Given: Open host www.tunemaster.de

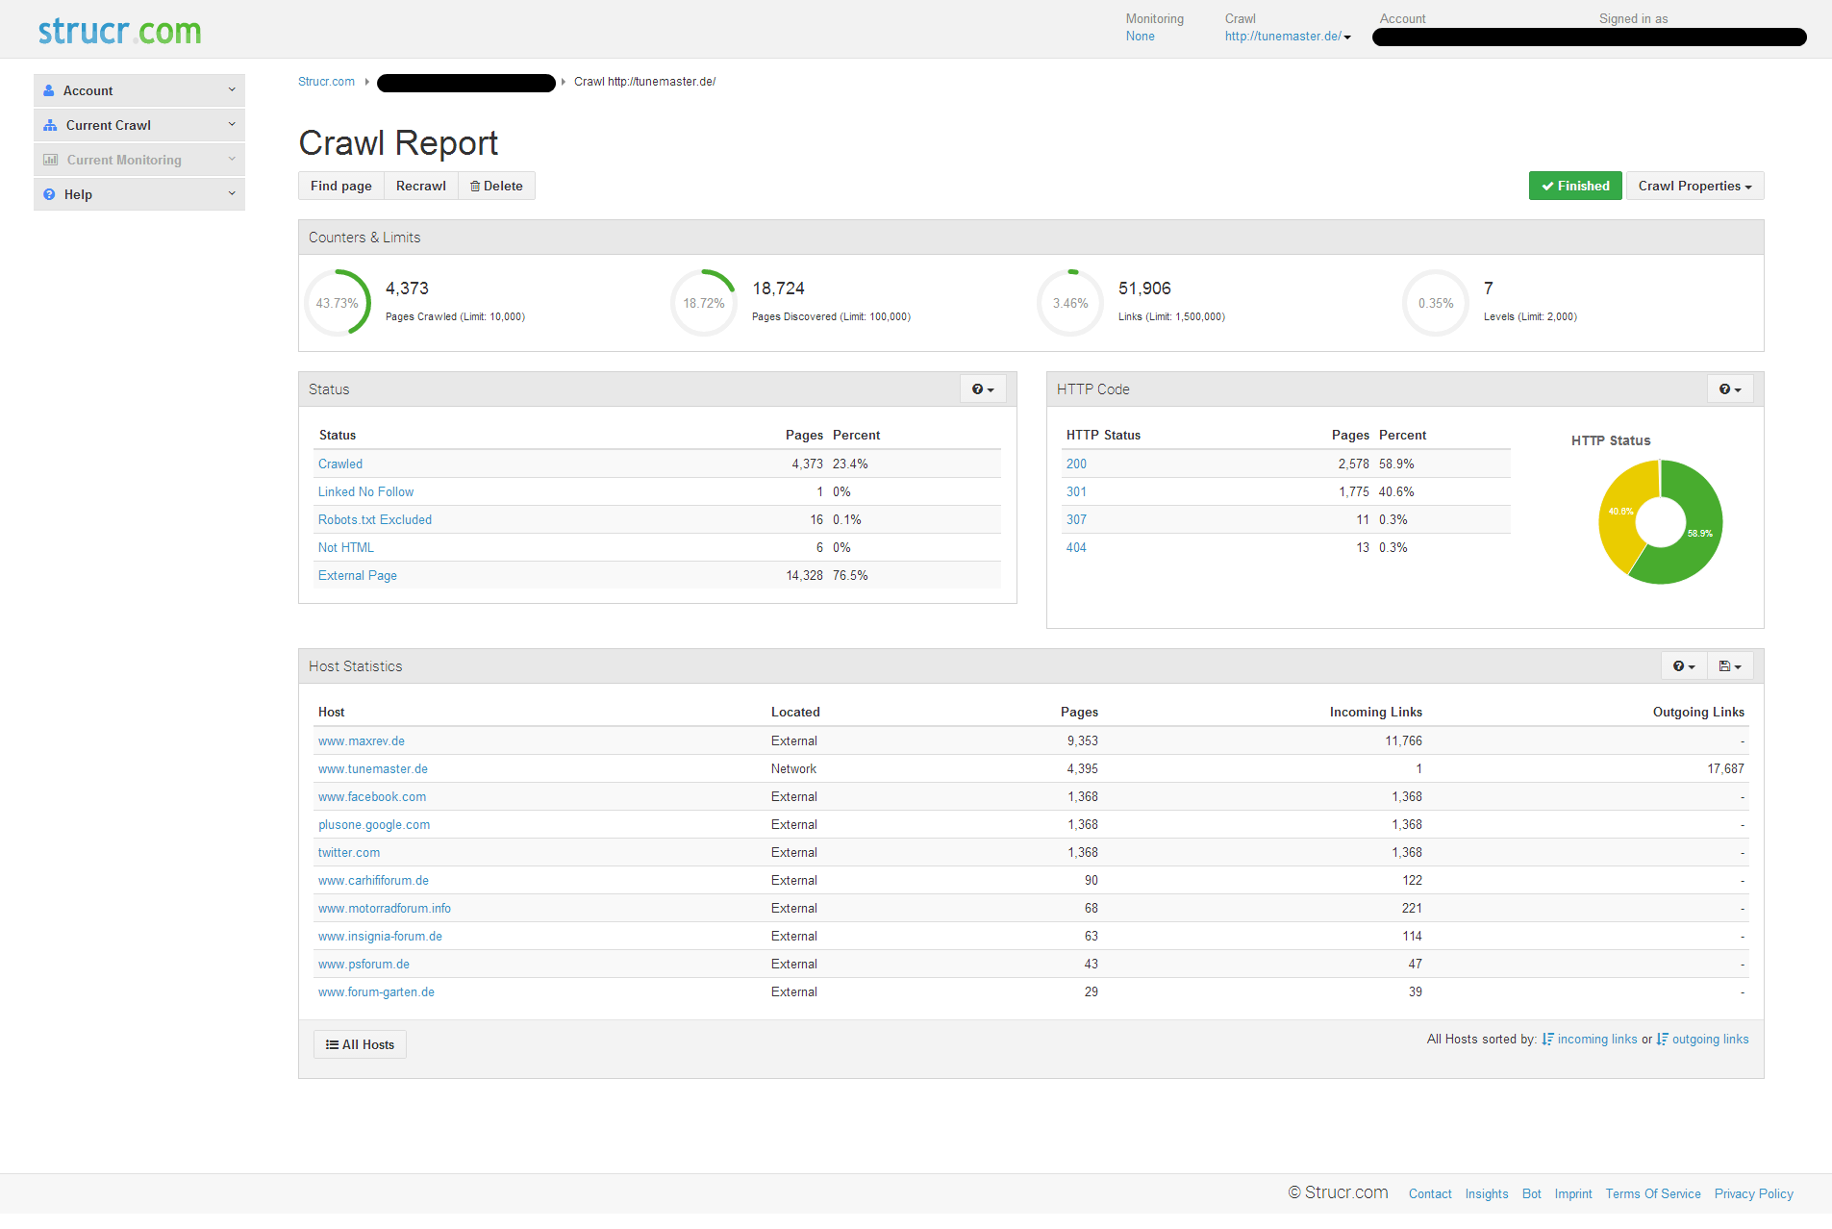Looking at the screenshot, I should coord(373,768).
